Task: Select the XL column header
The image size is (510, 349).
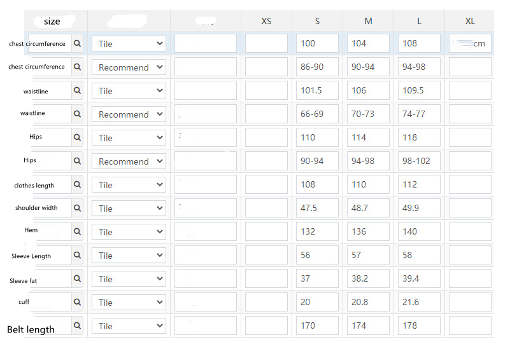Action: 470,21
